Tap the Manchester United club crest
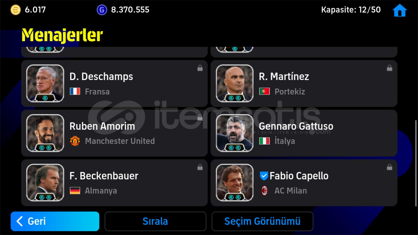Screen dimensions: 418x235 pyautogui.click(x=75, y=141)
